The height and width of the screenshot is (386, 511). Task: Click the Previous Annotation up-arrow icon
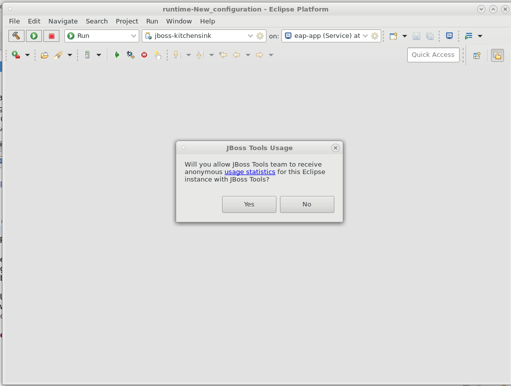point(200,55)
